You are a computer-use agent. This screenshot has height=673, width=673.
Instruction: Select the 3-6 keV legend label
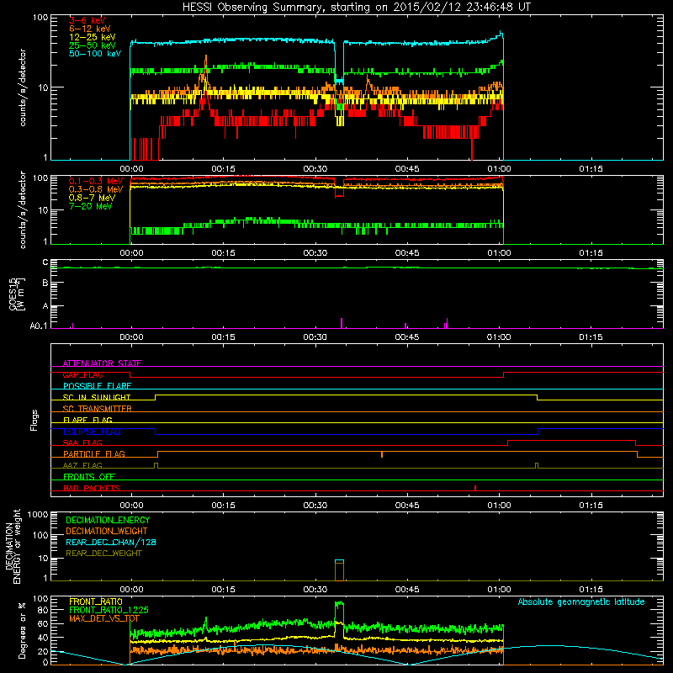87,20
